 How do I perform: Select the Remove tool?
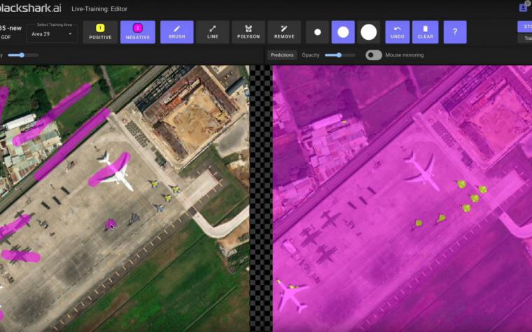click(x=284, y=32)
